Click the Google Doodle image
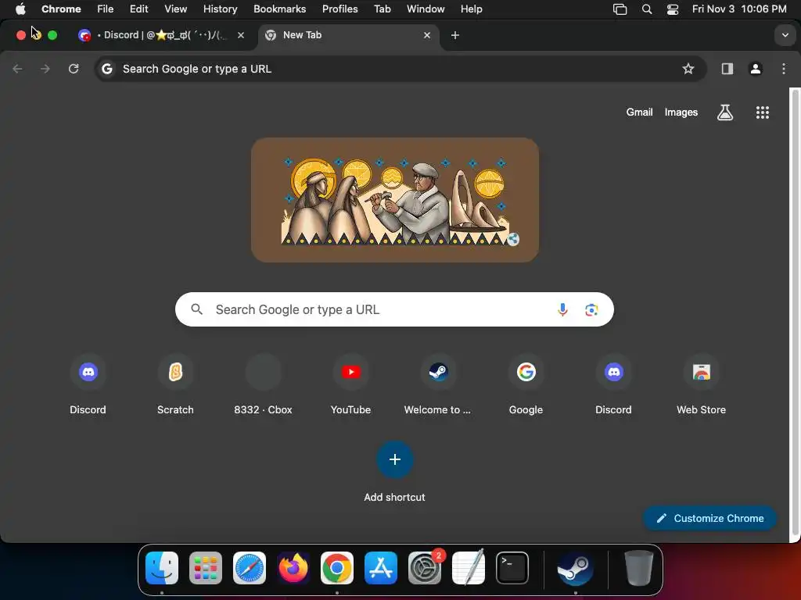Viewport: 801px width, 600px height. click(x=394, y=200)
